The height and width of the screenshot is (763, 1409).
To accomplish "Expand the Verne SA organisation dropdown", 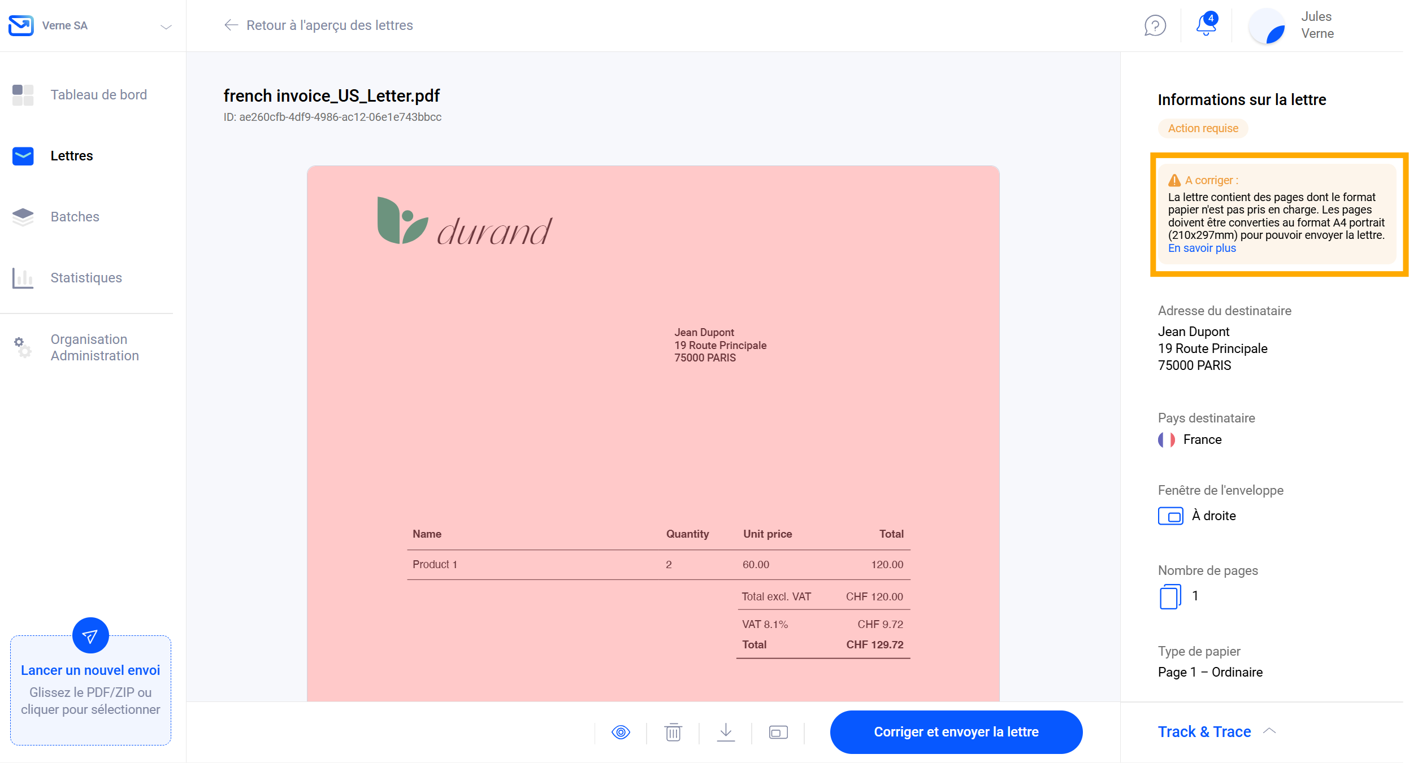I will (x=166, y=27).
